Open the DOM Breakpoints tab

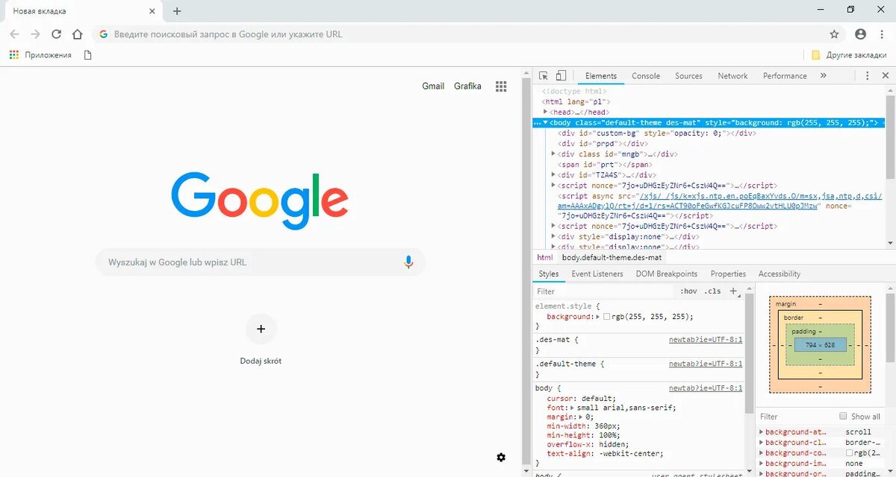(x=667, y=274)
